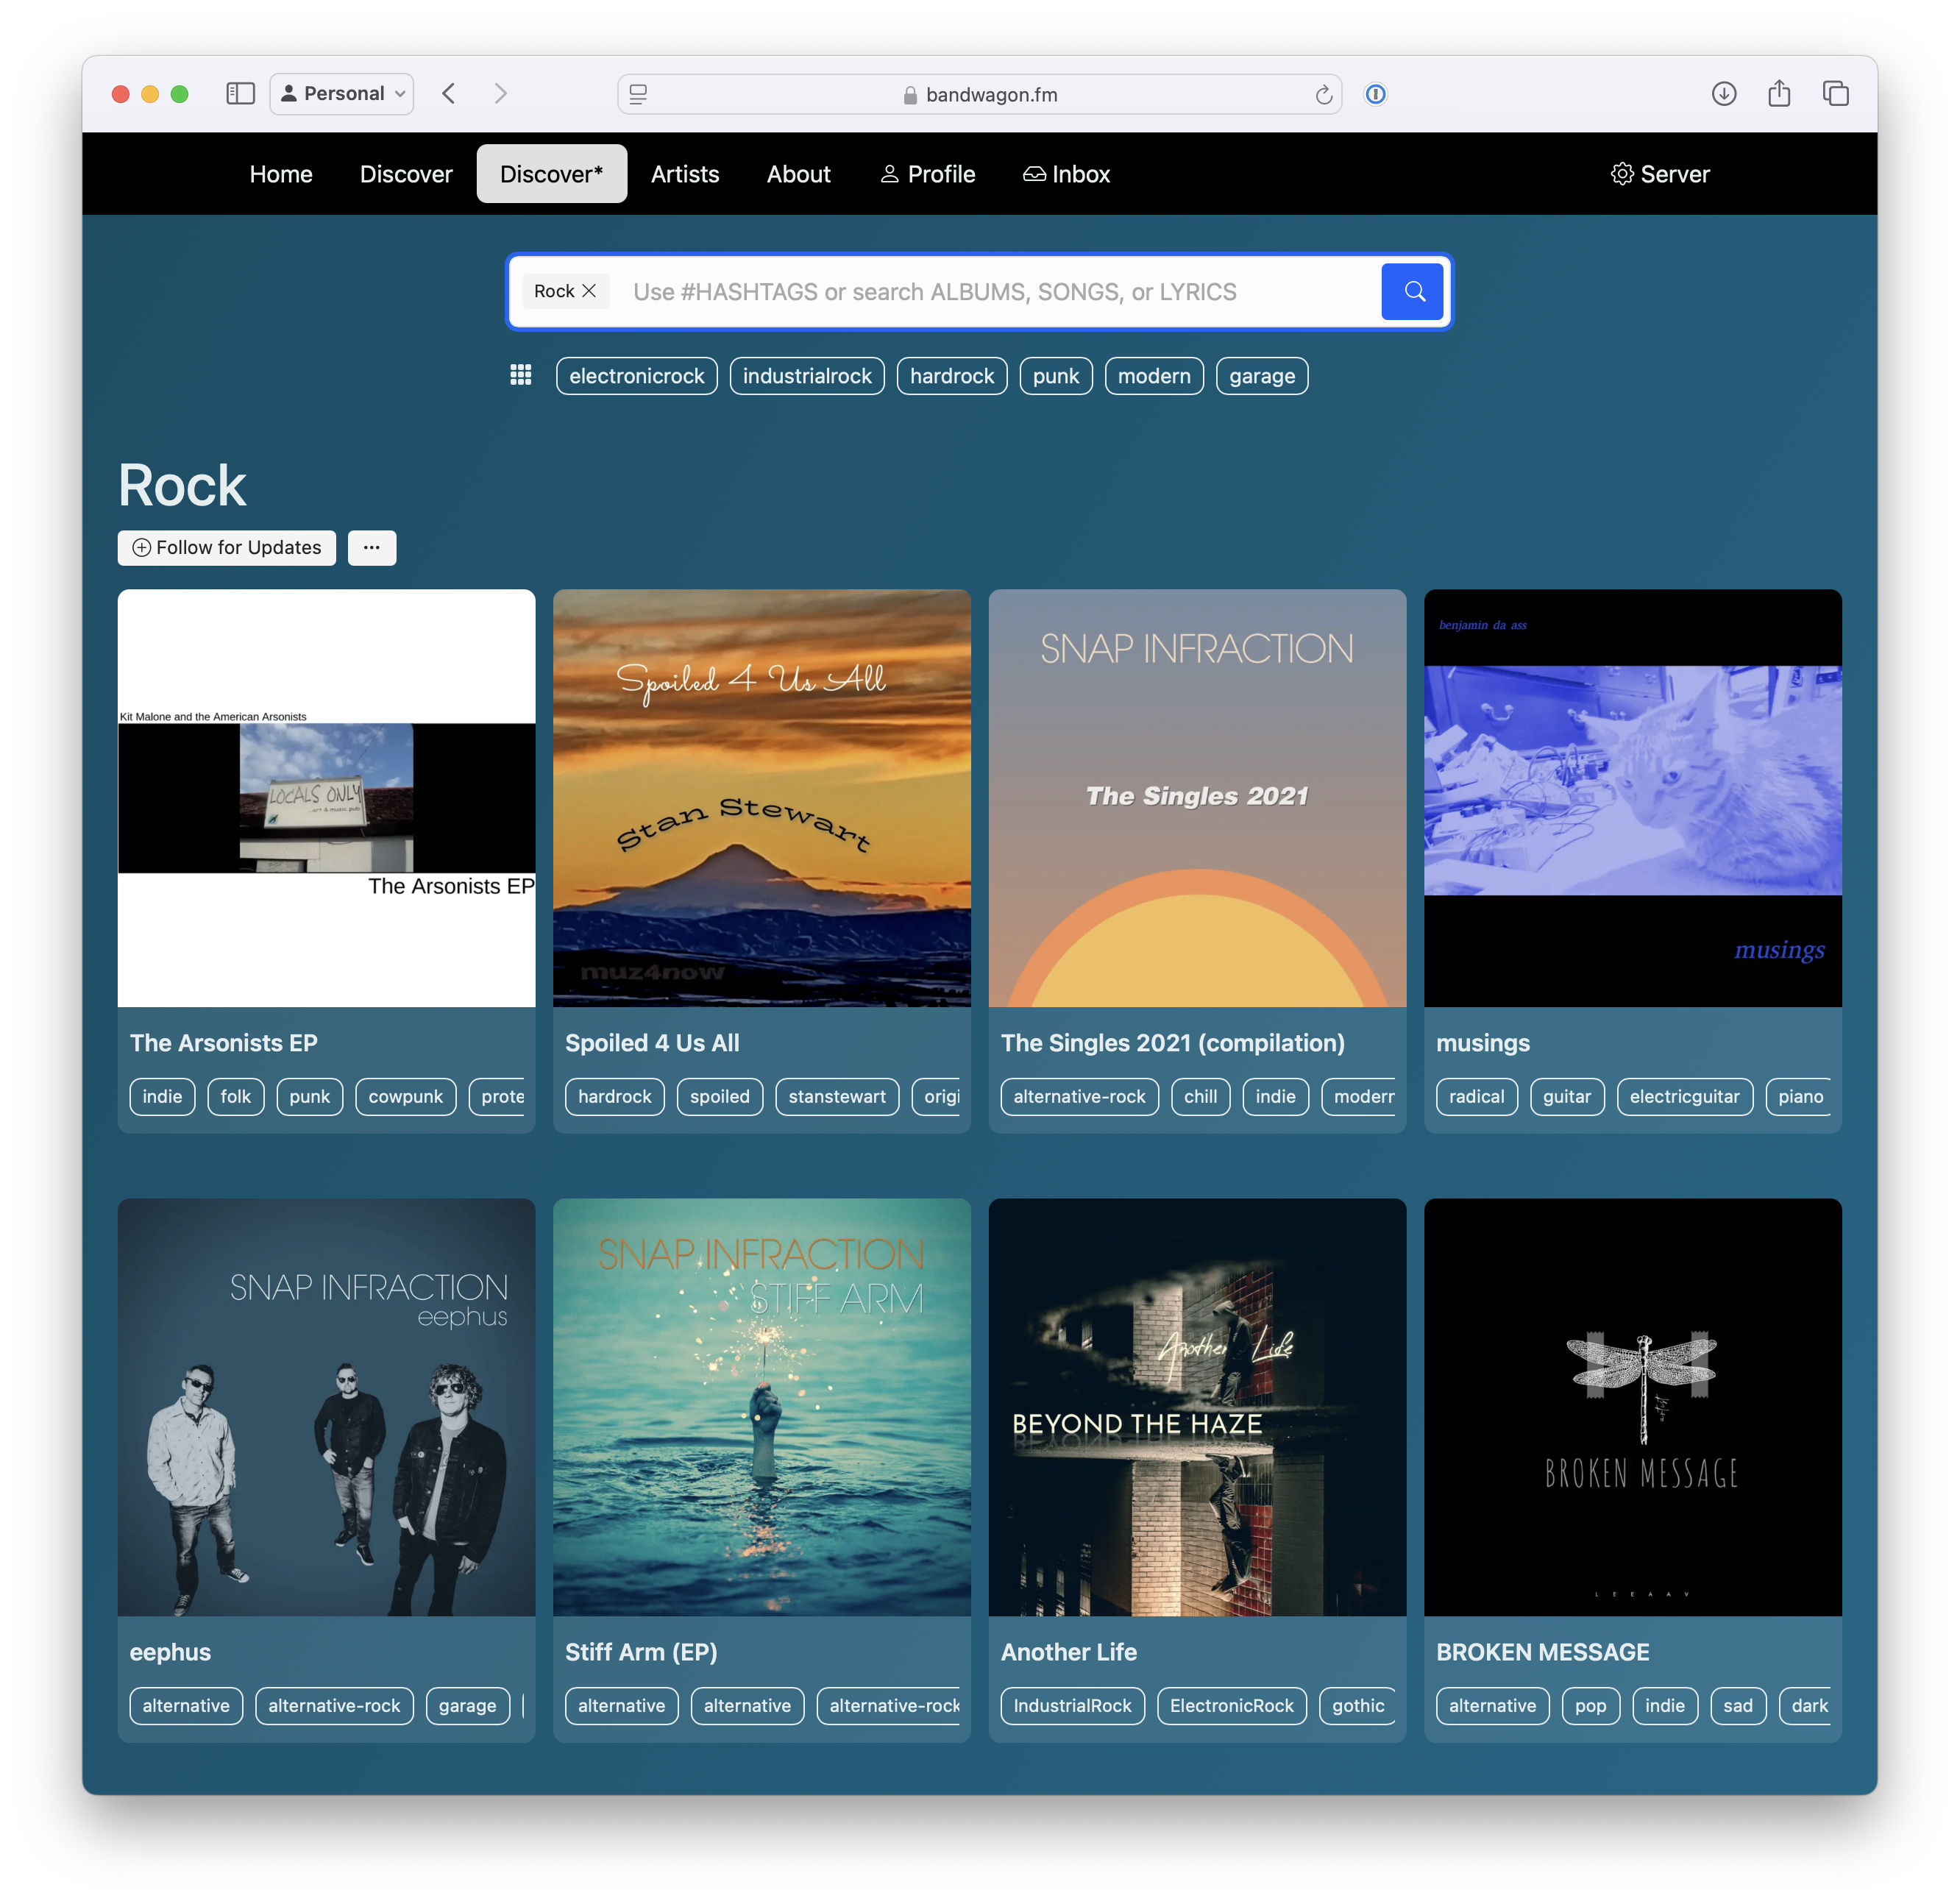Click Safari sidebar toggle icon
This screenshot has height=1904, width=1960.
[x=240, y=94]
